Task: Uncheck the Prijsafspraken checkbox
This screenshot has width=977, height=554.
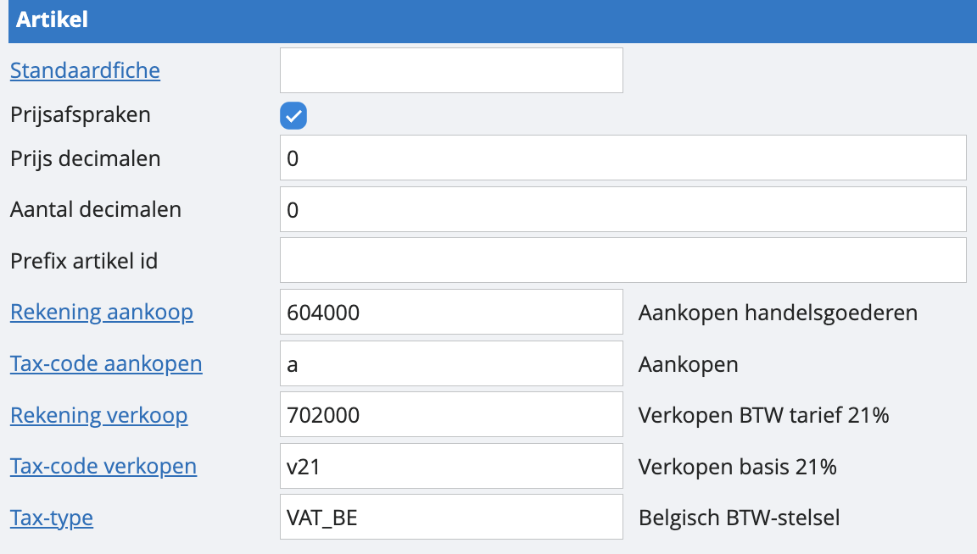Action: pos(293,116)
